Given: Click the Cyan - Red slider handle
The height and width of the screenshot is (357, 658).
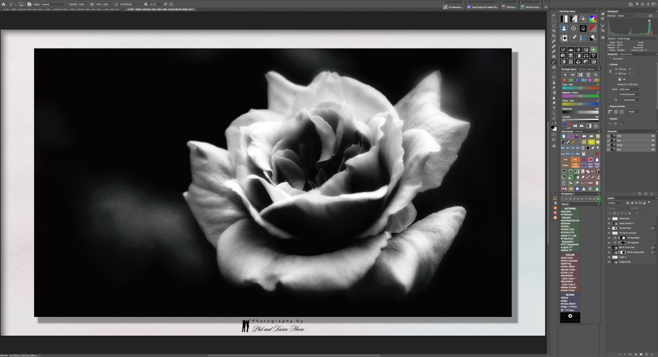Looking at the screenshot, I should (x=580, y=88).
